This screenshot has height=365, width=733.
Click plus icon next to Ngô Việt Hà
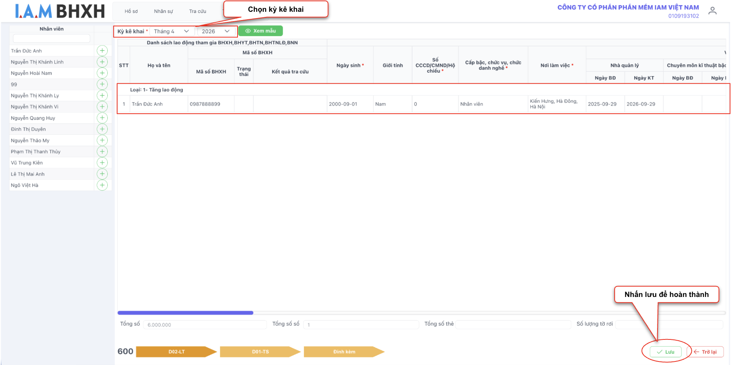(102, 185)
